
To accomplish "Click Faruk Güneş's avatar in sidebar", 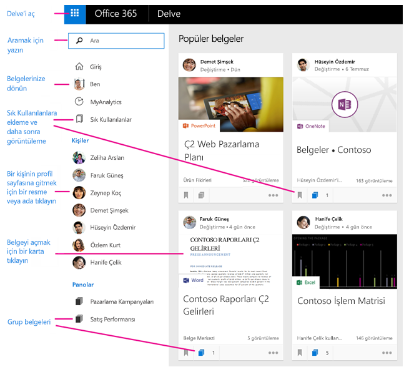I will point(79,175).
